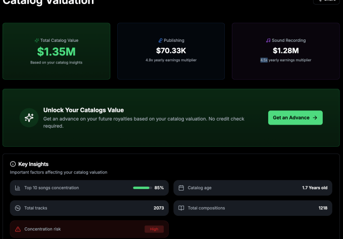Click the book icon beside Total compositions
Image resolution: width=343 pixels, height=239 pixels.
(181, 208)
